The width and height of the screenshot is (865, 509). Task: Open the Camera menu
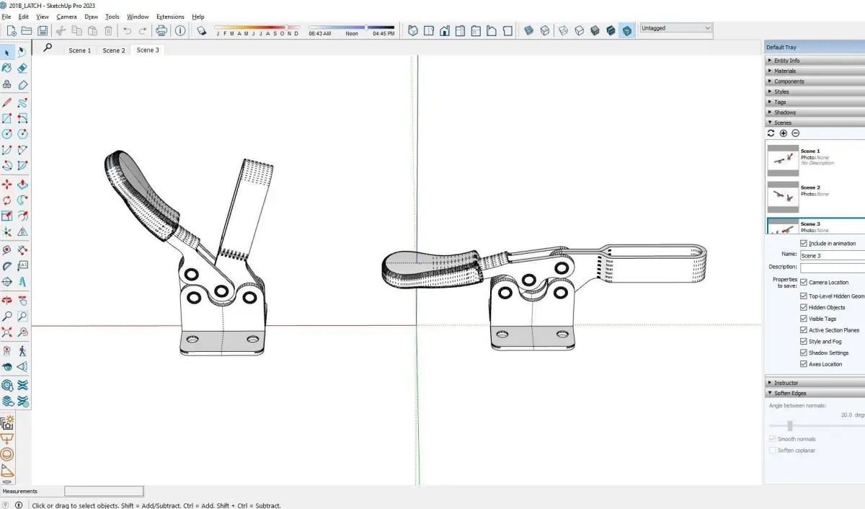pos(66,17)
